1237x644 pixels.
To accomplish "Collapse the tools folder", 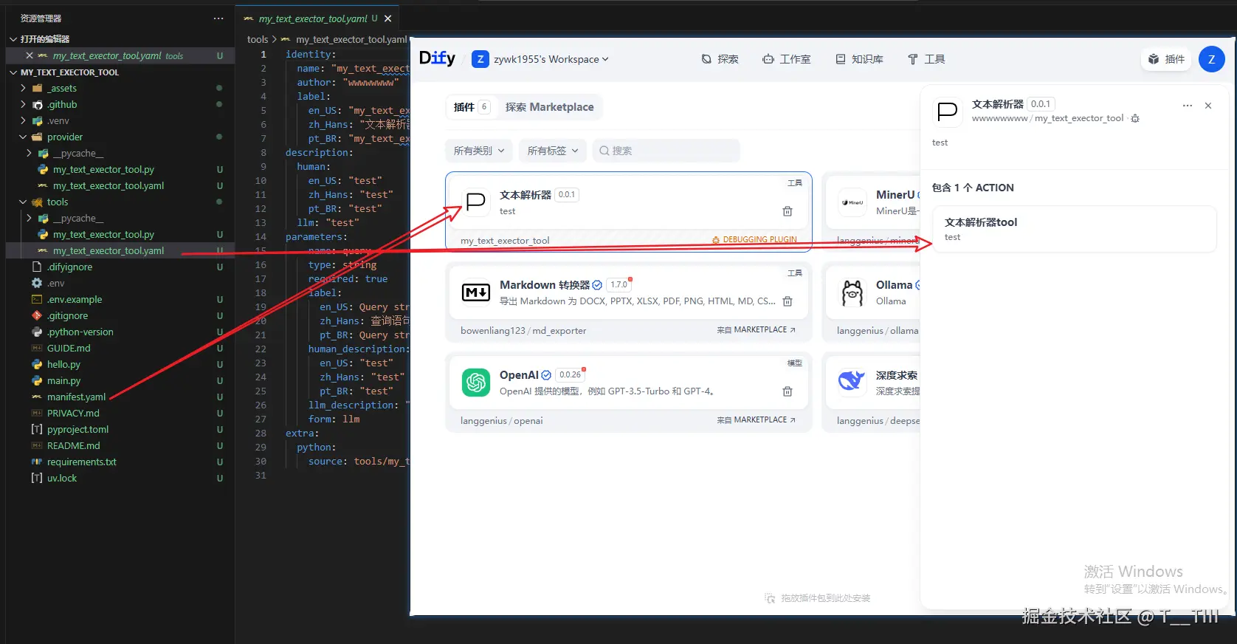I will tap(23, 202).
